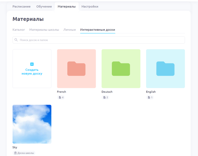Click the English folder name
The image size is (198, 156).
[151, 92]
